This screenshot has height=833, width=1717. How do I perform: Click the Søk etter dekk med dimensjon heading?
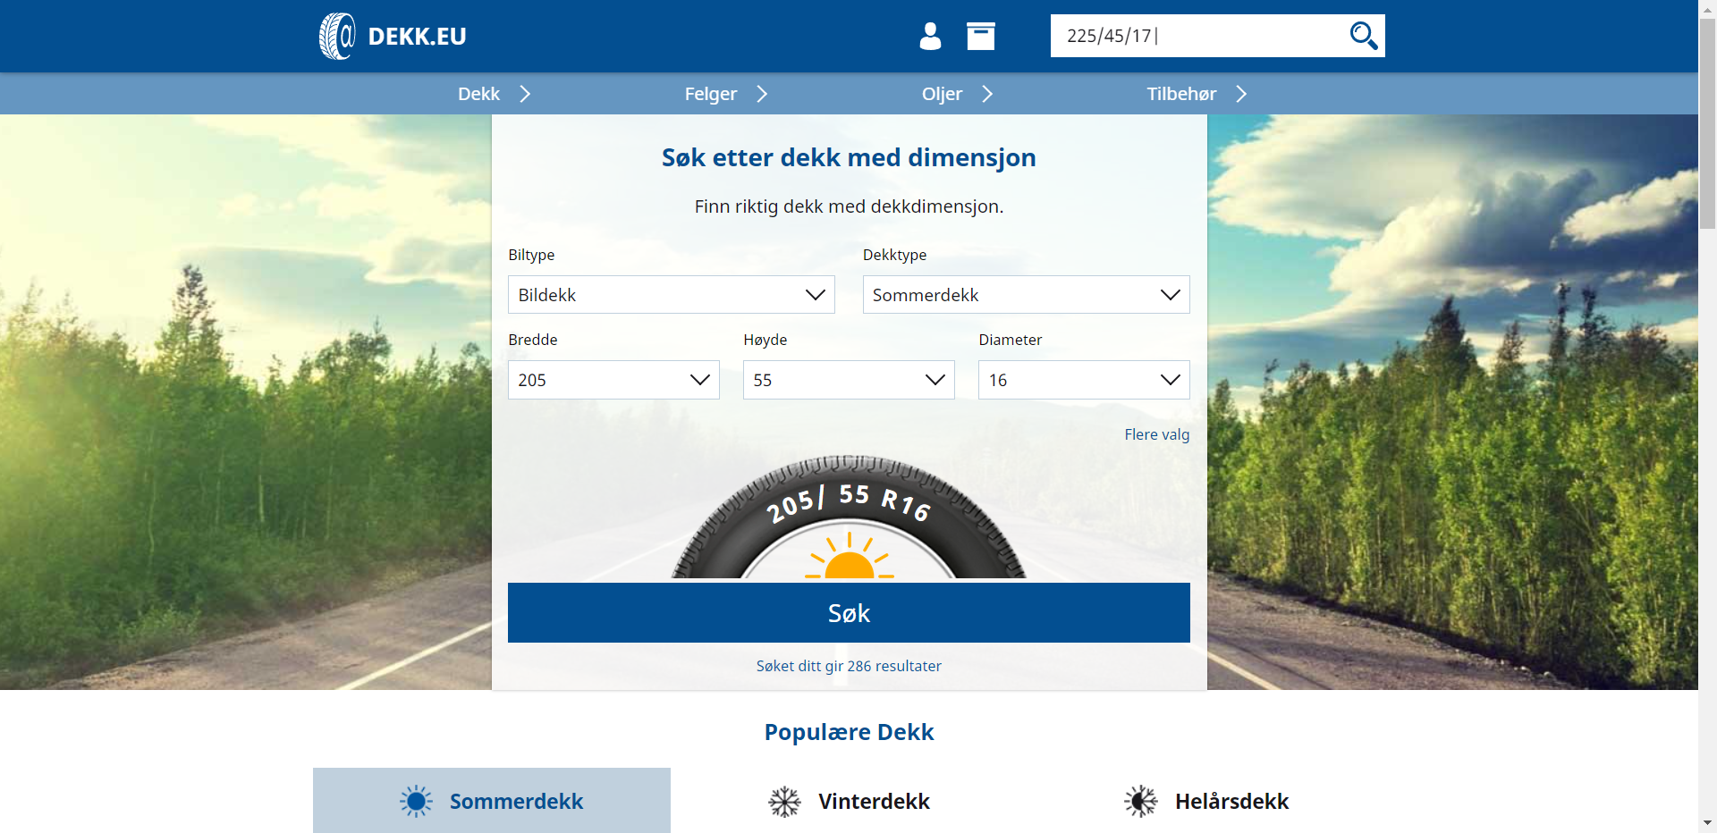pyautogui.click(x=849, y=157)
